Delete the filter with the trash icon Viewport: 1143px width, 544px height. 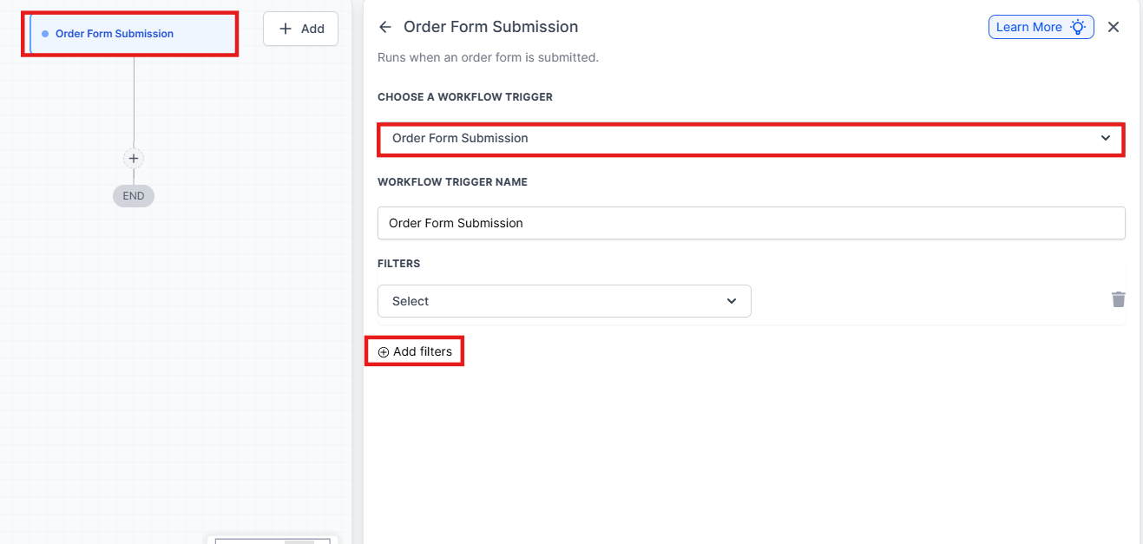pyautogui.click(x=1119, y=299)
